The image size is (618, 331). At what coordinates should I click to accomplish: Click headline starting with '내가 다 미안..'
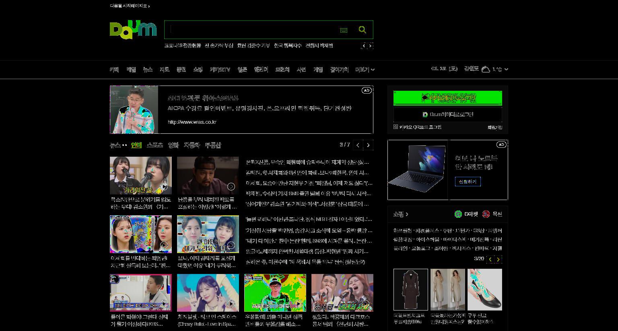point(309,241)
